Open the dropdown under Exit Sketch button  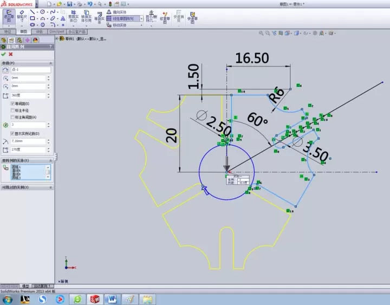pos(9,26)
